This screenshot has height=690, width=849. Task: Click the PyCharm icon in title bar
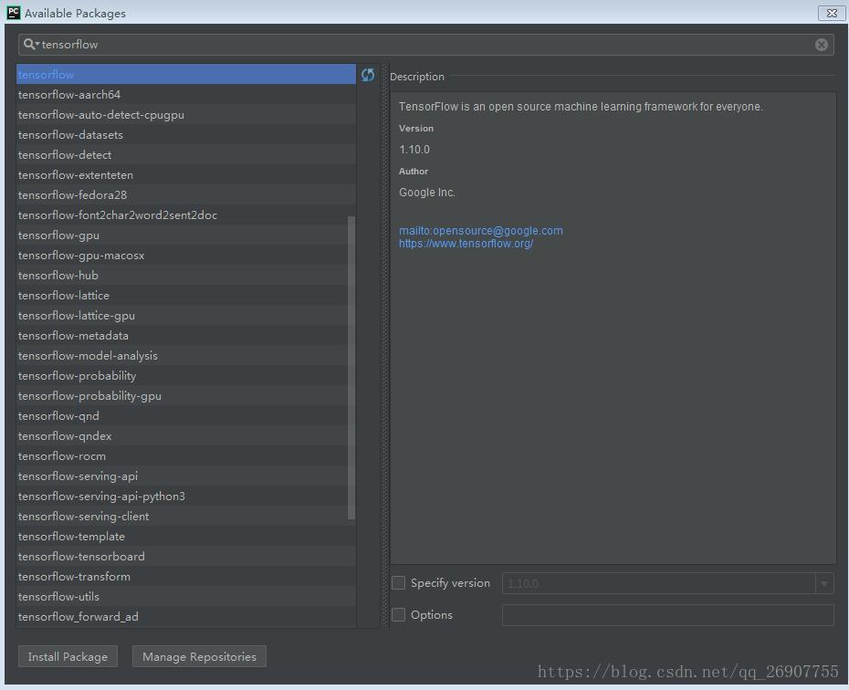tap(14, 13)
